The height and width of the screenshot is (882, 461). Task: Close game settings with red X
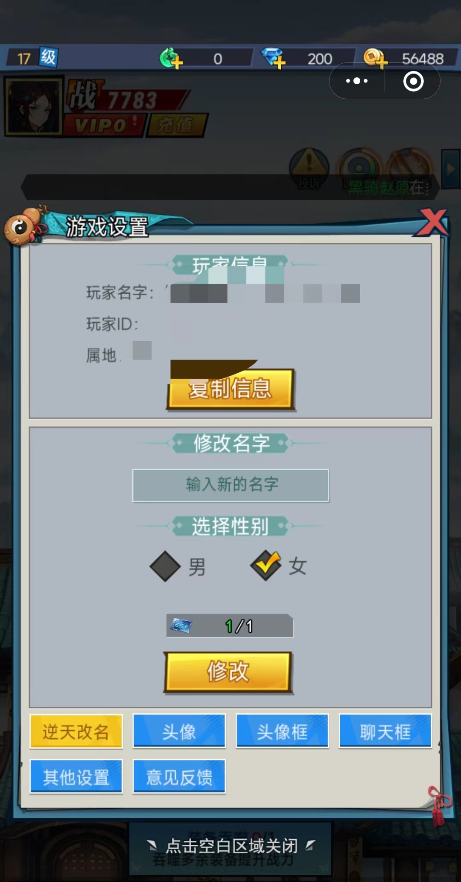coord(432,222)
